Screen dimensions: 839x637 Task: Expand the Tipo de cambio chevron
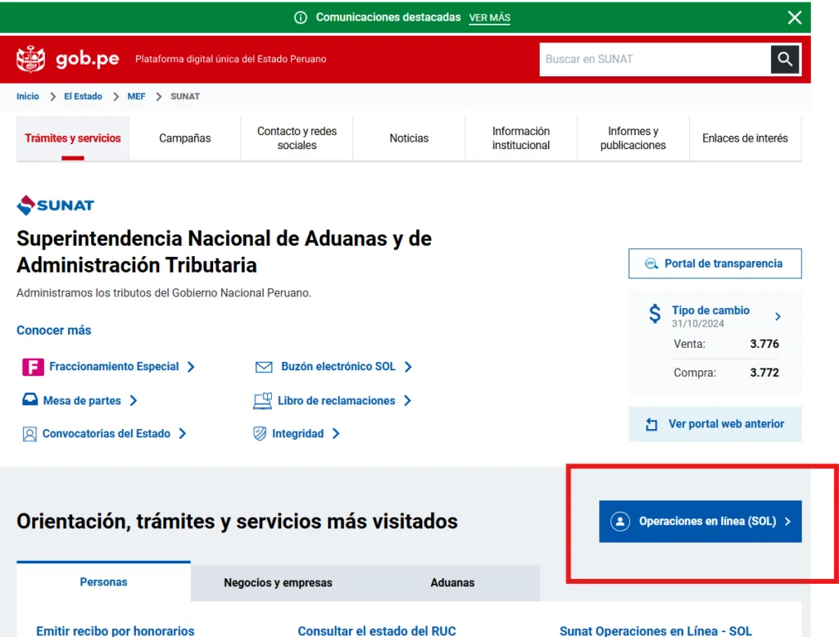click(778, 316)
